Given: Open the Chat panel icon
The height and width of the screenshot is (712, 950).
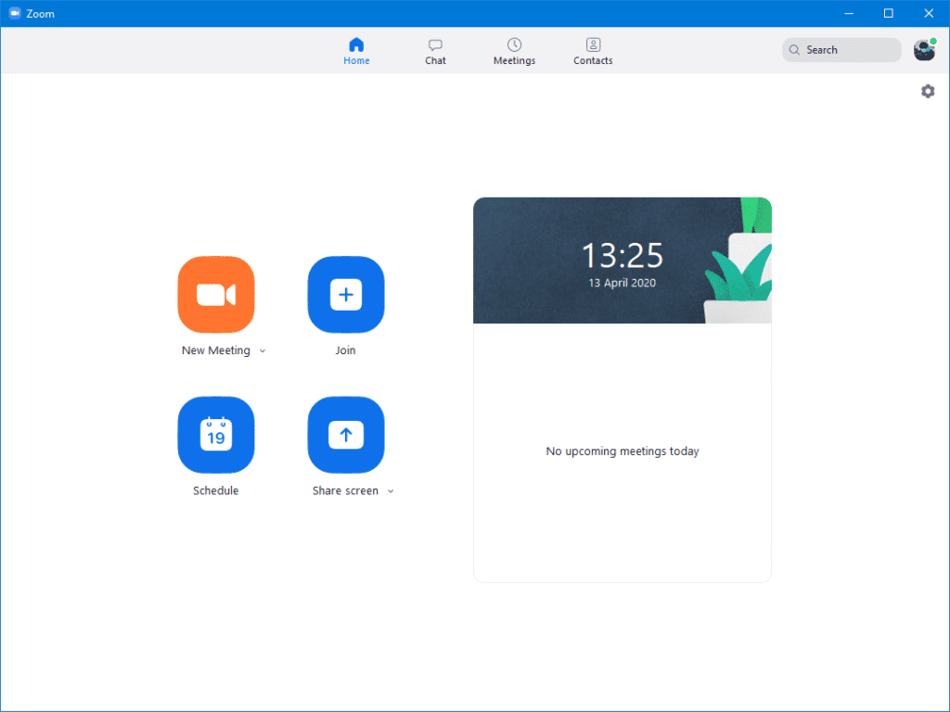Looking at the screenshot, I should point(435,44).
